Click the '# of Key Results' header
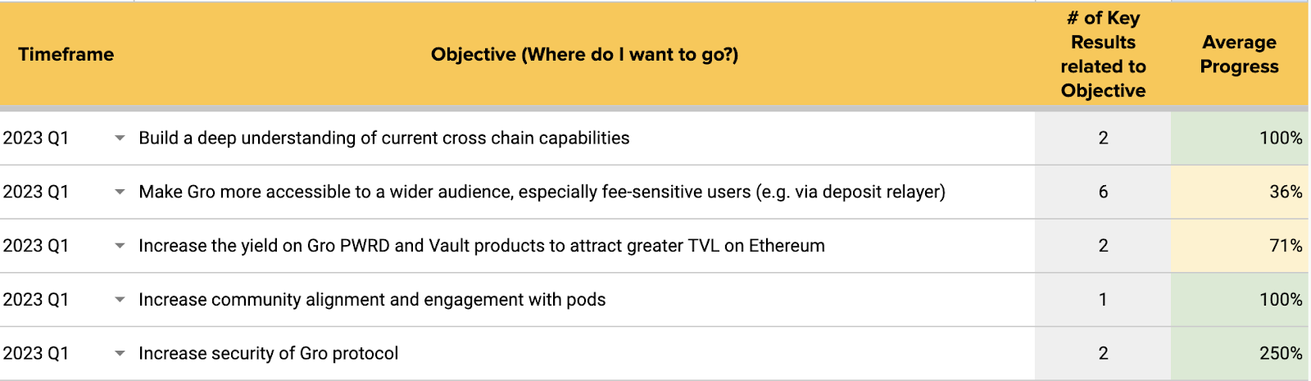Viewport: 1311px width, 381px height. click(1103, 54)
